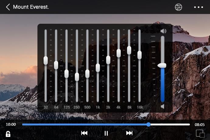Pause the video playback
This screenshot has height=140, width=210.
tap(106, 133)
